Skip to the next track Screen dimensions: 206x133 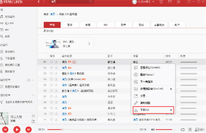28,130
